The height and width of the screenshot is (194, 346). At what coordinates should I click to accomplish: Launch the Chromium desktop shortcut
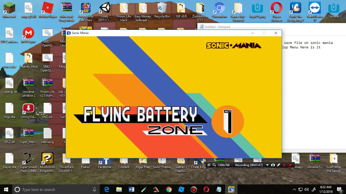tap(219, 11)
